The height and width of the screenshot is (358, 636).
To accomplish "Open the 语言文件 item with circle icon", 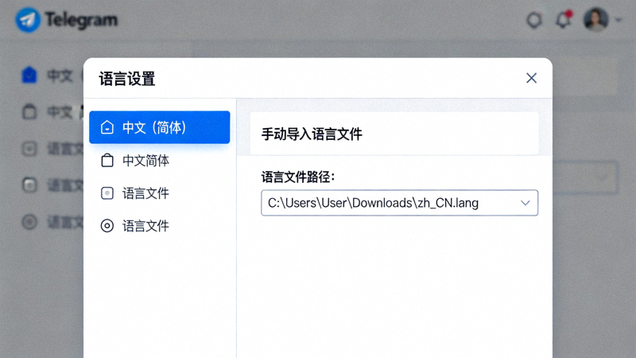I will pos(160,226).
